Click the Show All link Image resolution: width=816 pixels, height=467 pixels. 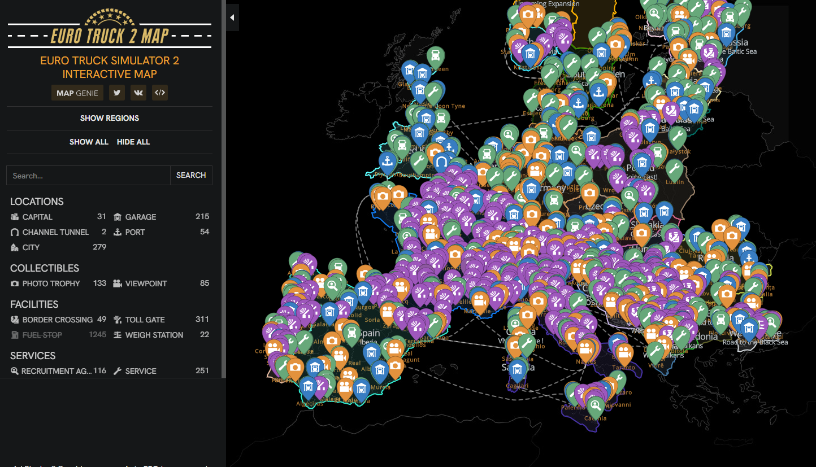(x=89, y=142)
